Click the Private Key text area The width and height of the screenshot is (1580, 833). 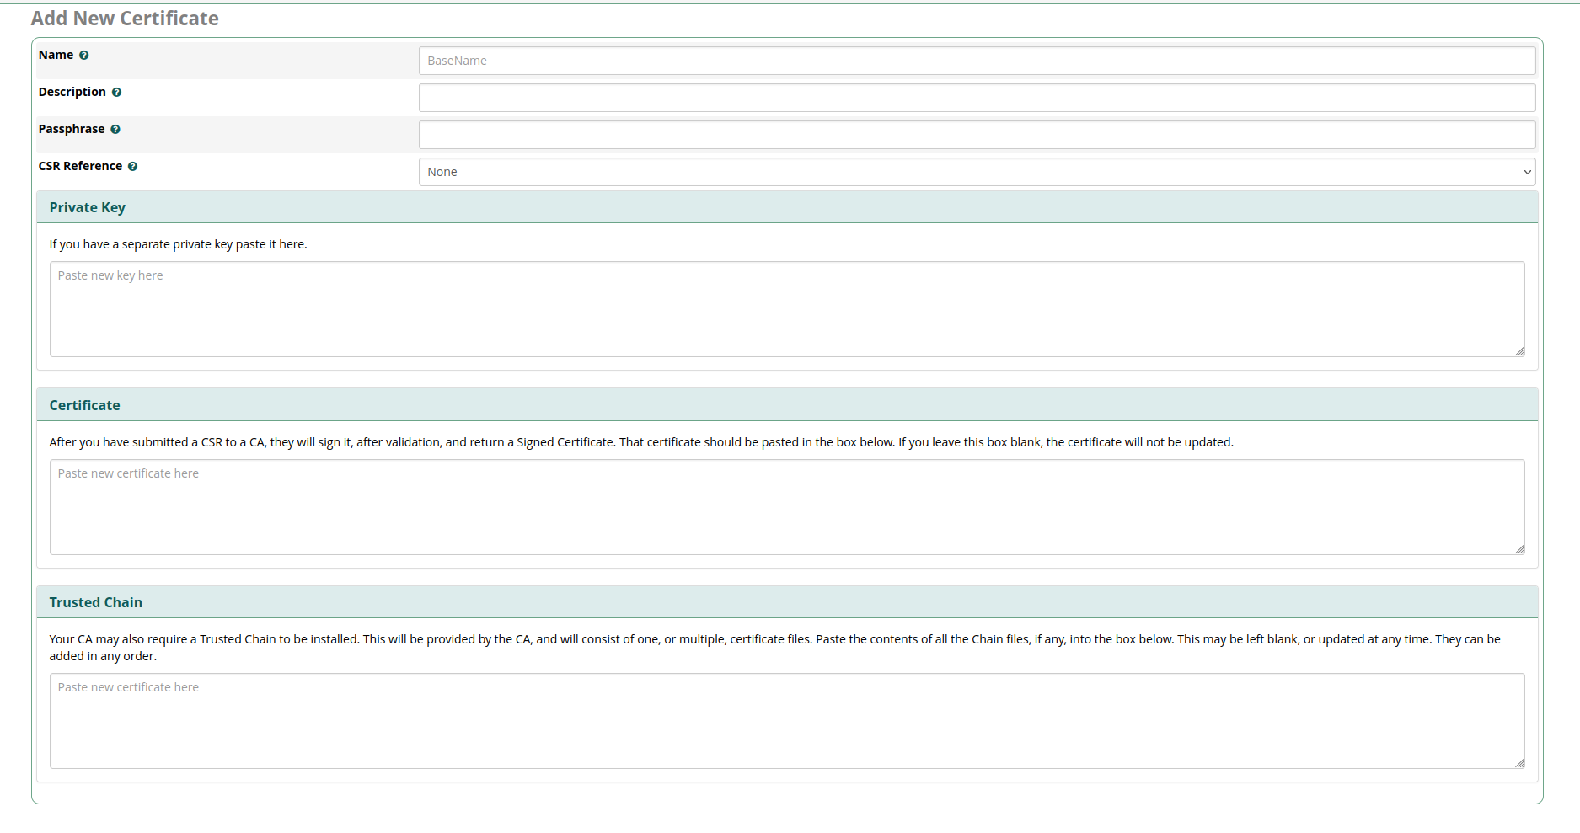click(787, 309)
